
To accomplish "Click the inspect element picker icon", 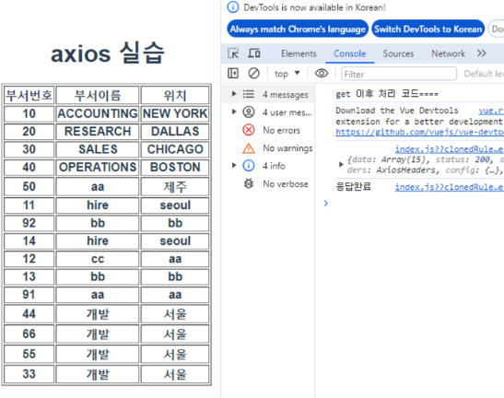I will [233, 53].
